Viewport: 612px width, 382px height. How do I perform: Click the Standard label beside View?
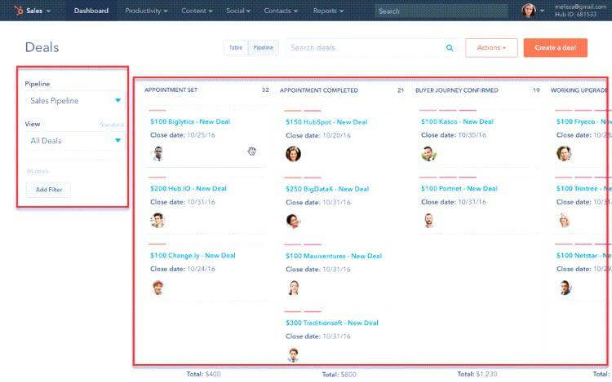pyautogui.click(x=112, y=125)
